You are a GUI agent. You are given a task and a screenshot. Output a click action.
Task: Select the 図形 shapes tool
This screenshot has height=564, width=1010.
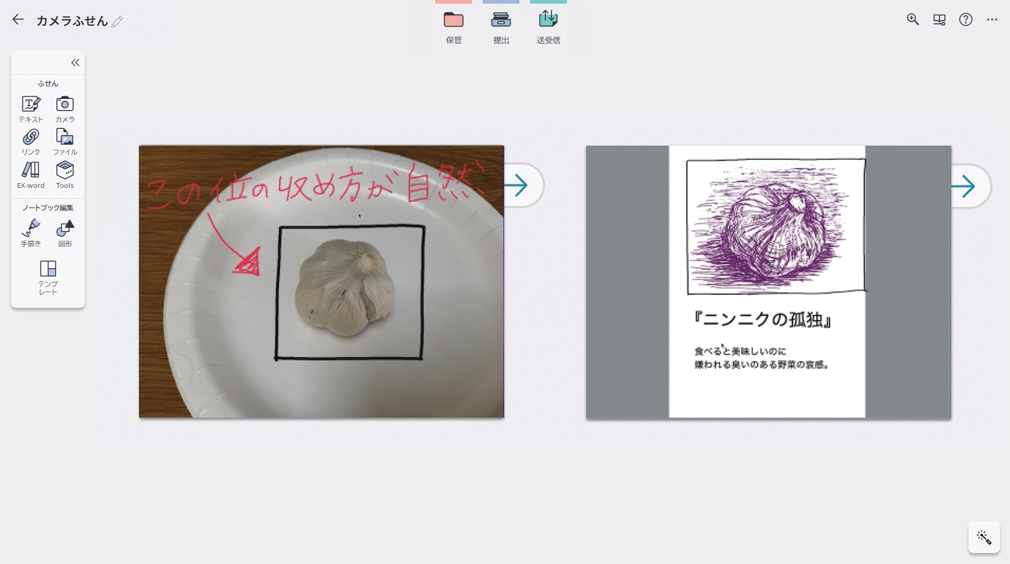click(x=65, y=233)
